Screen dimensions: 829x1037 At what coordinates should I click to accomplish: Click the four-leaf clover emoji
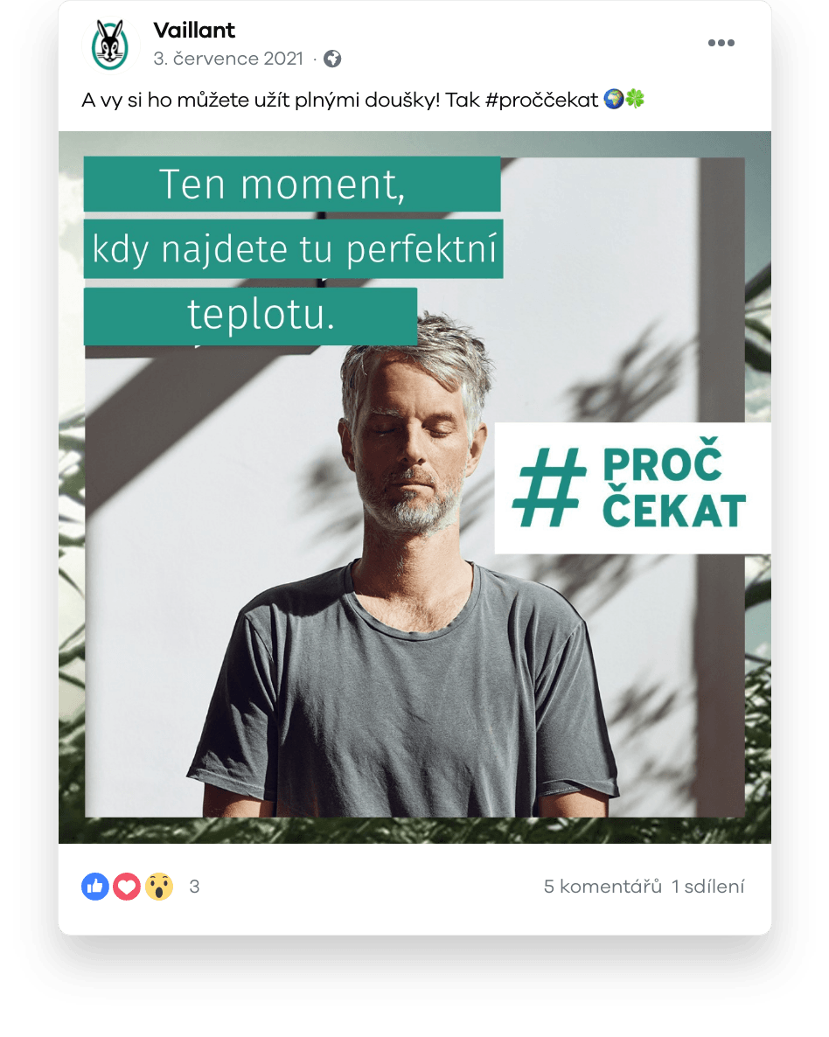(635, 99)
